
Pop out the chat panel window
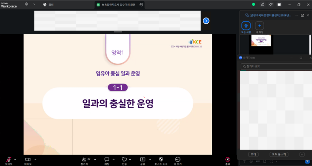(302, 15)
